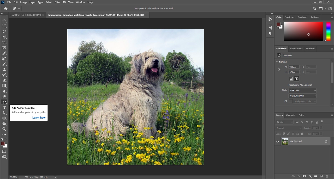The height and width of the screenshot is (179, 334).
Task: Open the Layers panel options menu
Action: point(331,115)
